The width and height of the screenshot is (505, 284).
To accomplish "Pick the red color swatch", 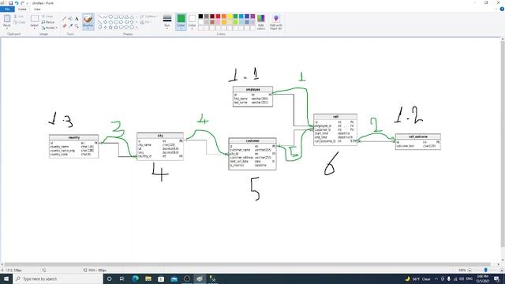I will (x=218, y=17).
